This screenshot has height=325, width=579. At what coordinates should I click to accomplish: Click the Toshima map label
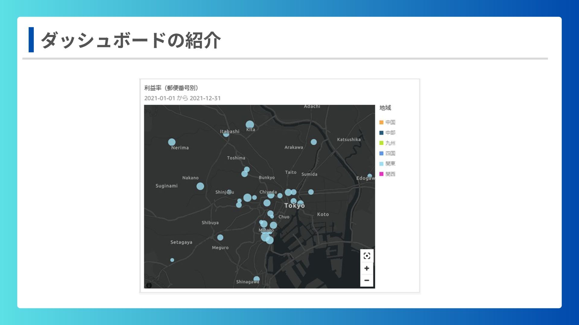[x=236, y=158]
